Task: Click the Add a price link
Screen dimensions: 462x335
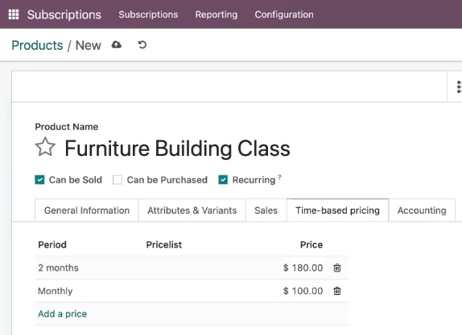Action: [63, 314]
